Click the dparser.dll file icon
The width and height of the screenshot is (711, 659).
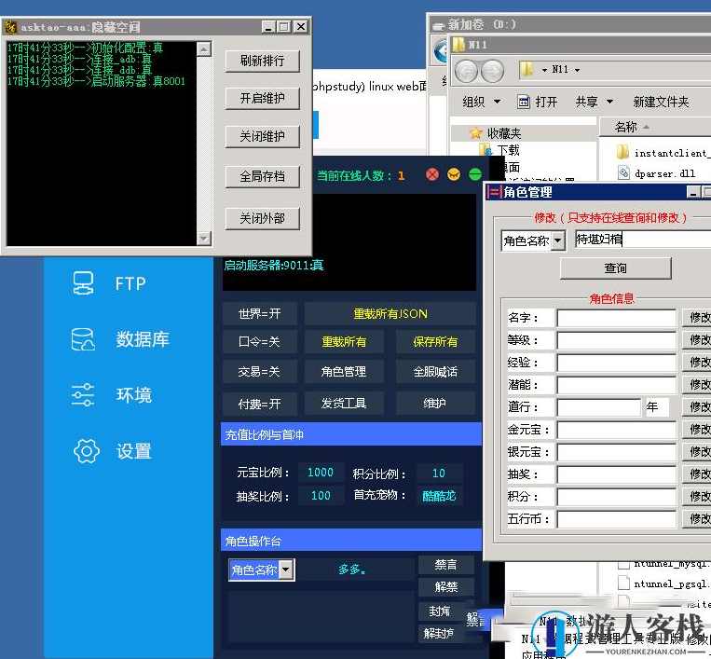[x=623, y=172]
